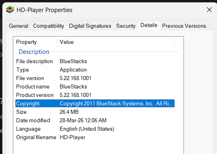Click the Property column header
The width and height of the screenshot is (217, 154).
35,42
